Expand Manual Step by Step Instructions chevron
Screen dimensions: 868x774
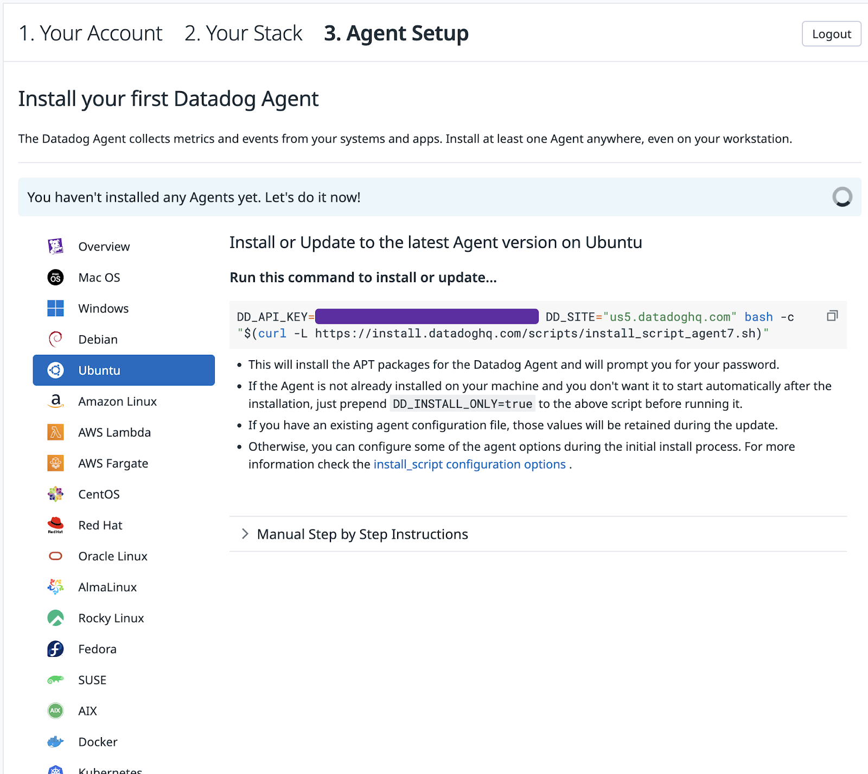pos(245,534)
